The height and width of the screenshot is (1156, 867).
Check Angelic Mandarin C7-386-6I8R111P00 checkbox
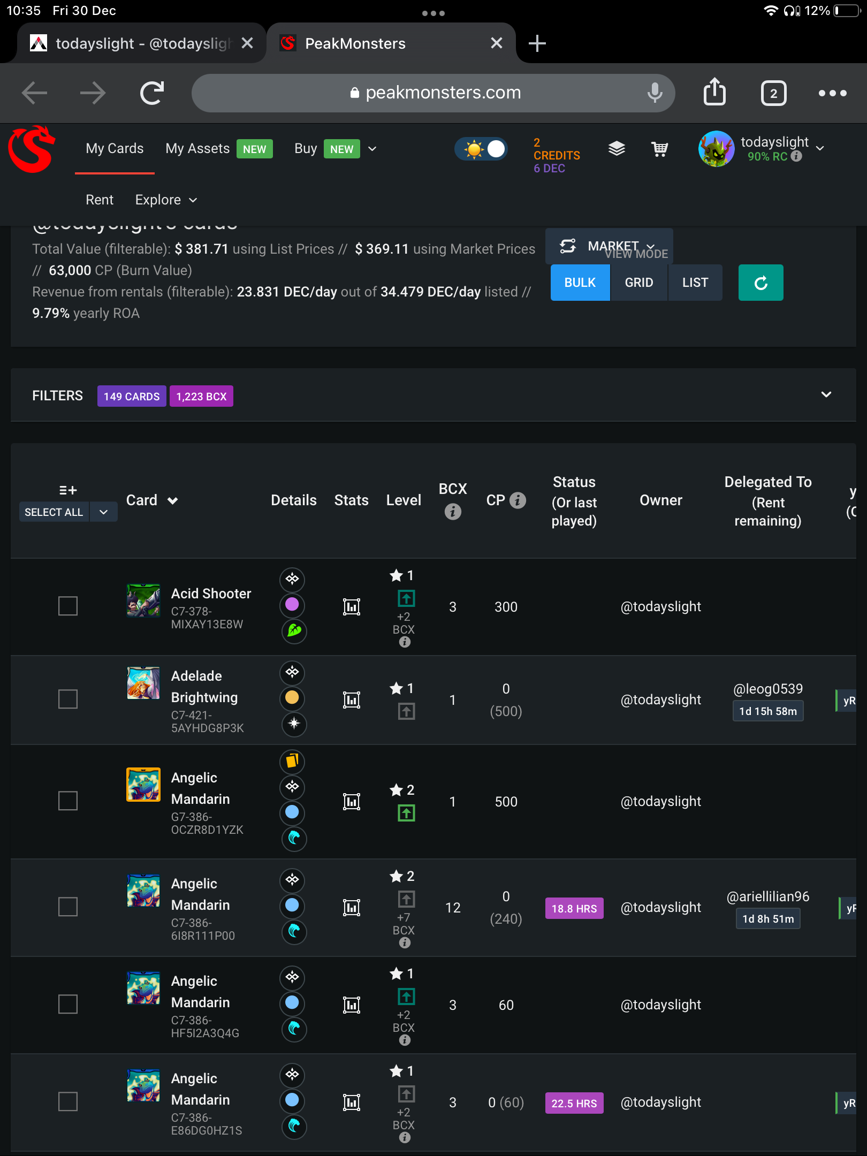click(68, 907)
